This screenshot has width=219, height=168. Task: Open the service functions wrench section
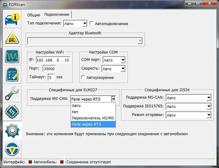(12, 93)
